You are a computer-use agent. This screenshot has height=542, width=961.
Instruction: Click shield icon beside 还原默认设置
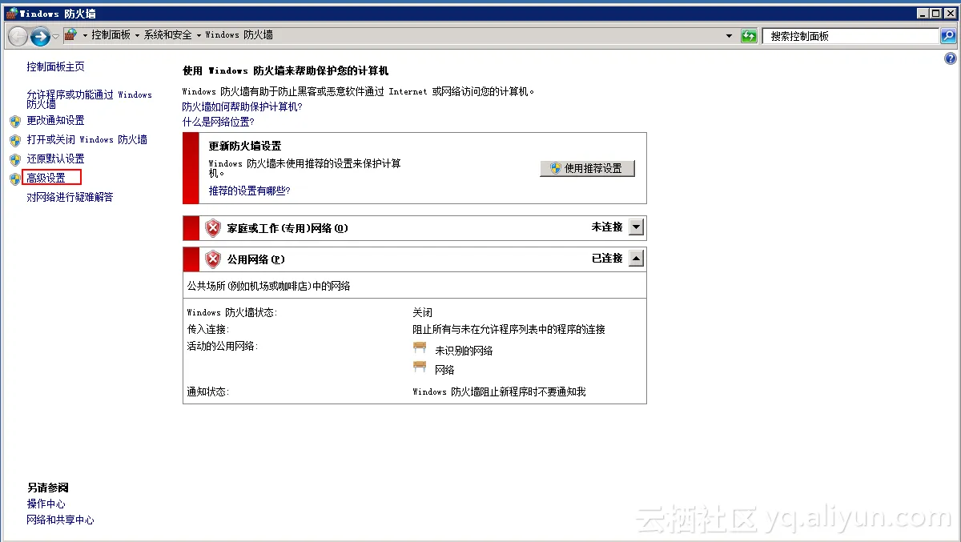pyautogui.click(x=15, y=160)
